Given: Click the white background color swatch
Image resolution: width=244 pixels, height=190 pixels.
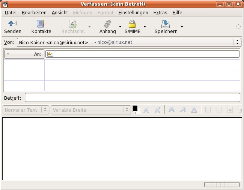Looking at the screenshot, I should [x=139, y=112].
